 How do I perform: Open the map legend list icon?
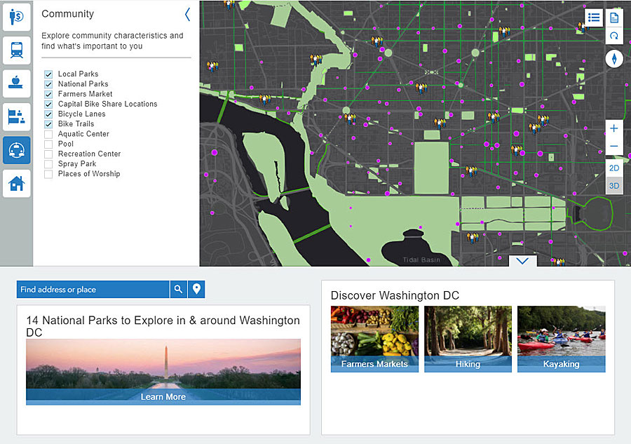(x=594, y=18)
